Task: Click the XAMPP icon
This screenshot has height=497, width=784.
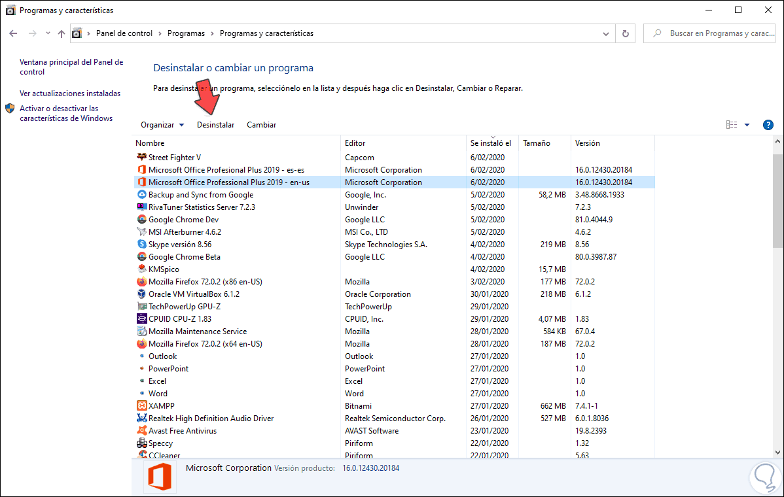Action: click(x=141, y=406)
